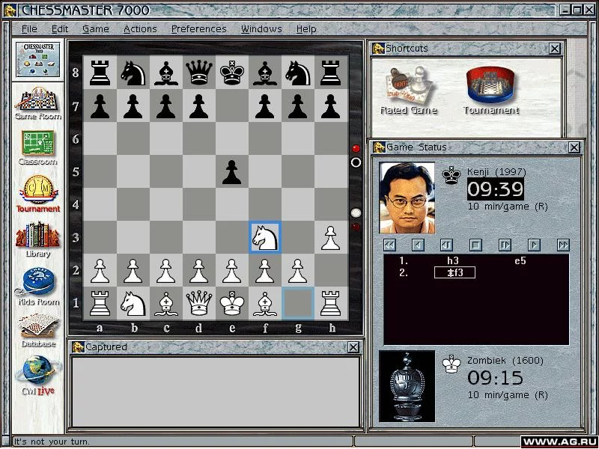
Task: Select the white pawn on h3
Action: [330, 237]
